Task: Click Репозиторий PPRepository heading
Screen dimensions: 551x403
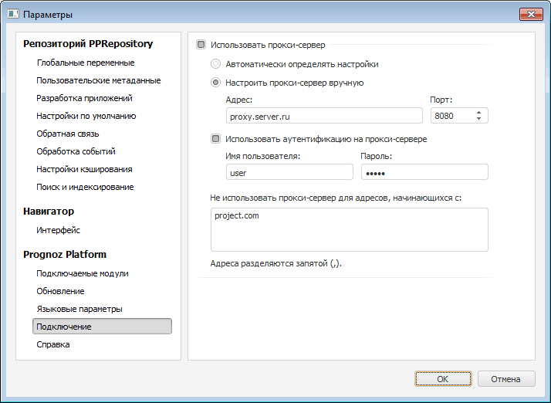Action: coord(88,43)
